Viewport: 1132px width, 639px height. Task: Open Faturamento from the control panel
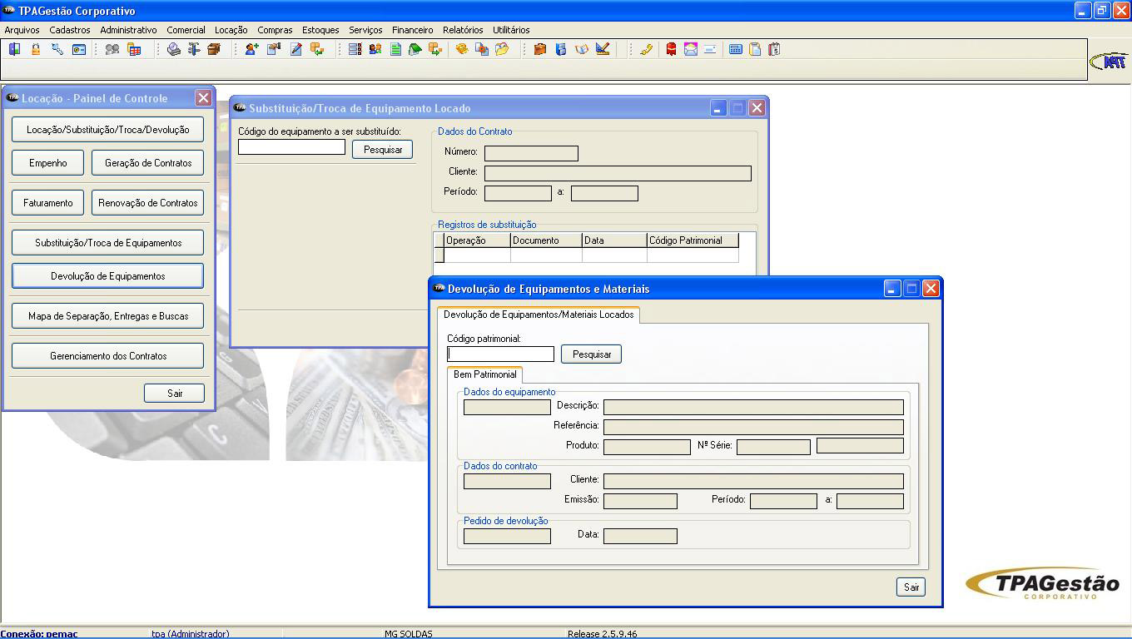pos(47,203)
